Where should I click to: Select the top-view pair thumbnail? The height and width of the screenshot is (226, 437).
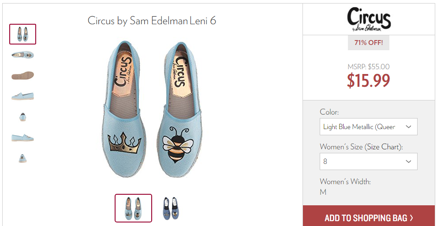[x=22, y=34]
